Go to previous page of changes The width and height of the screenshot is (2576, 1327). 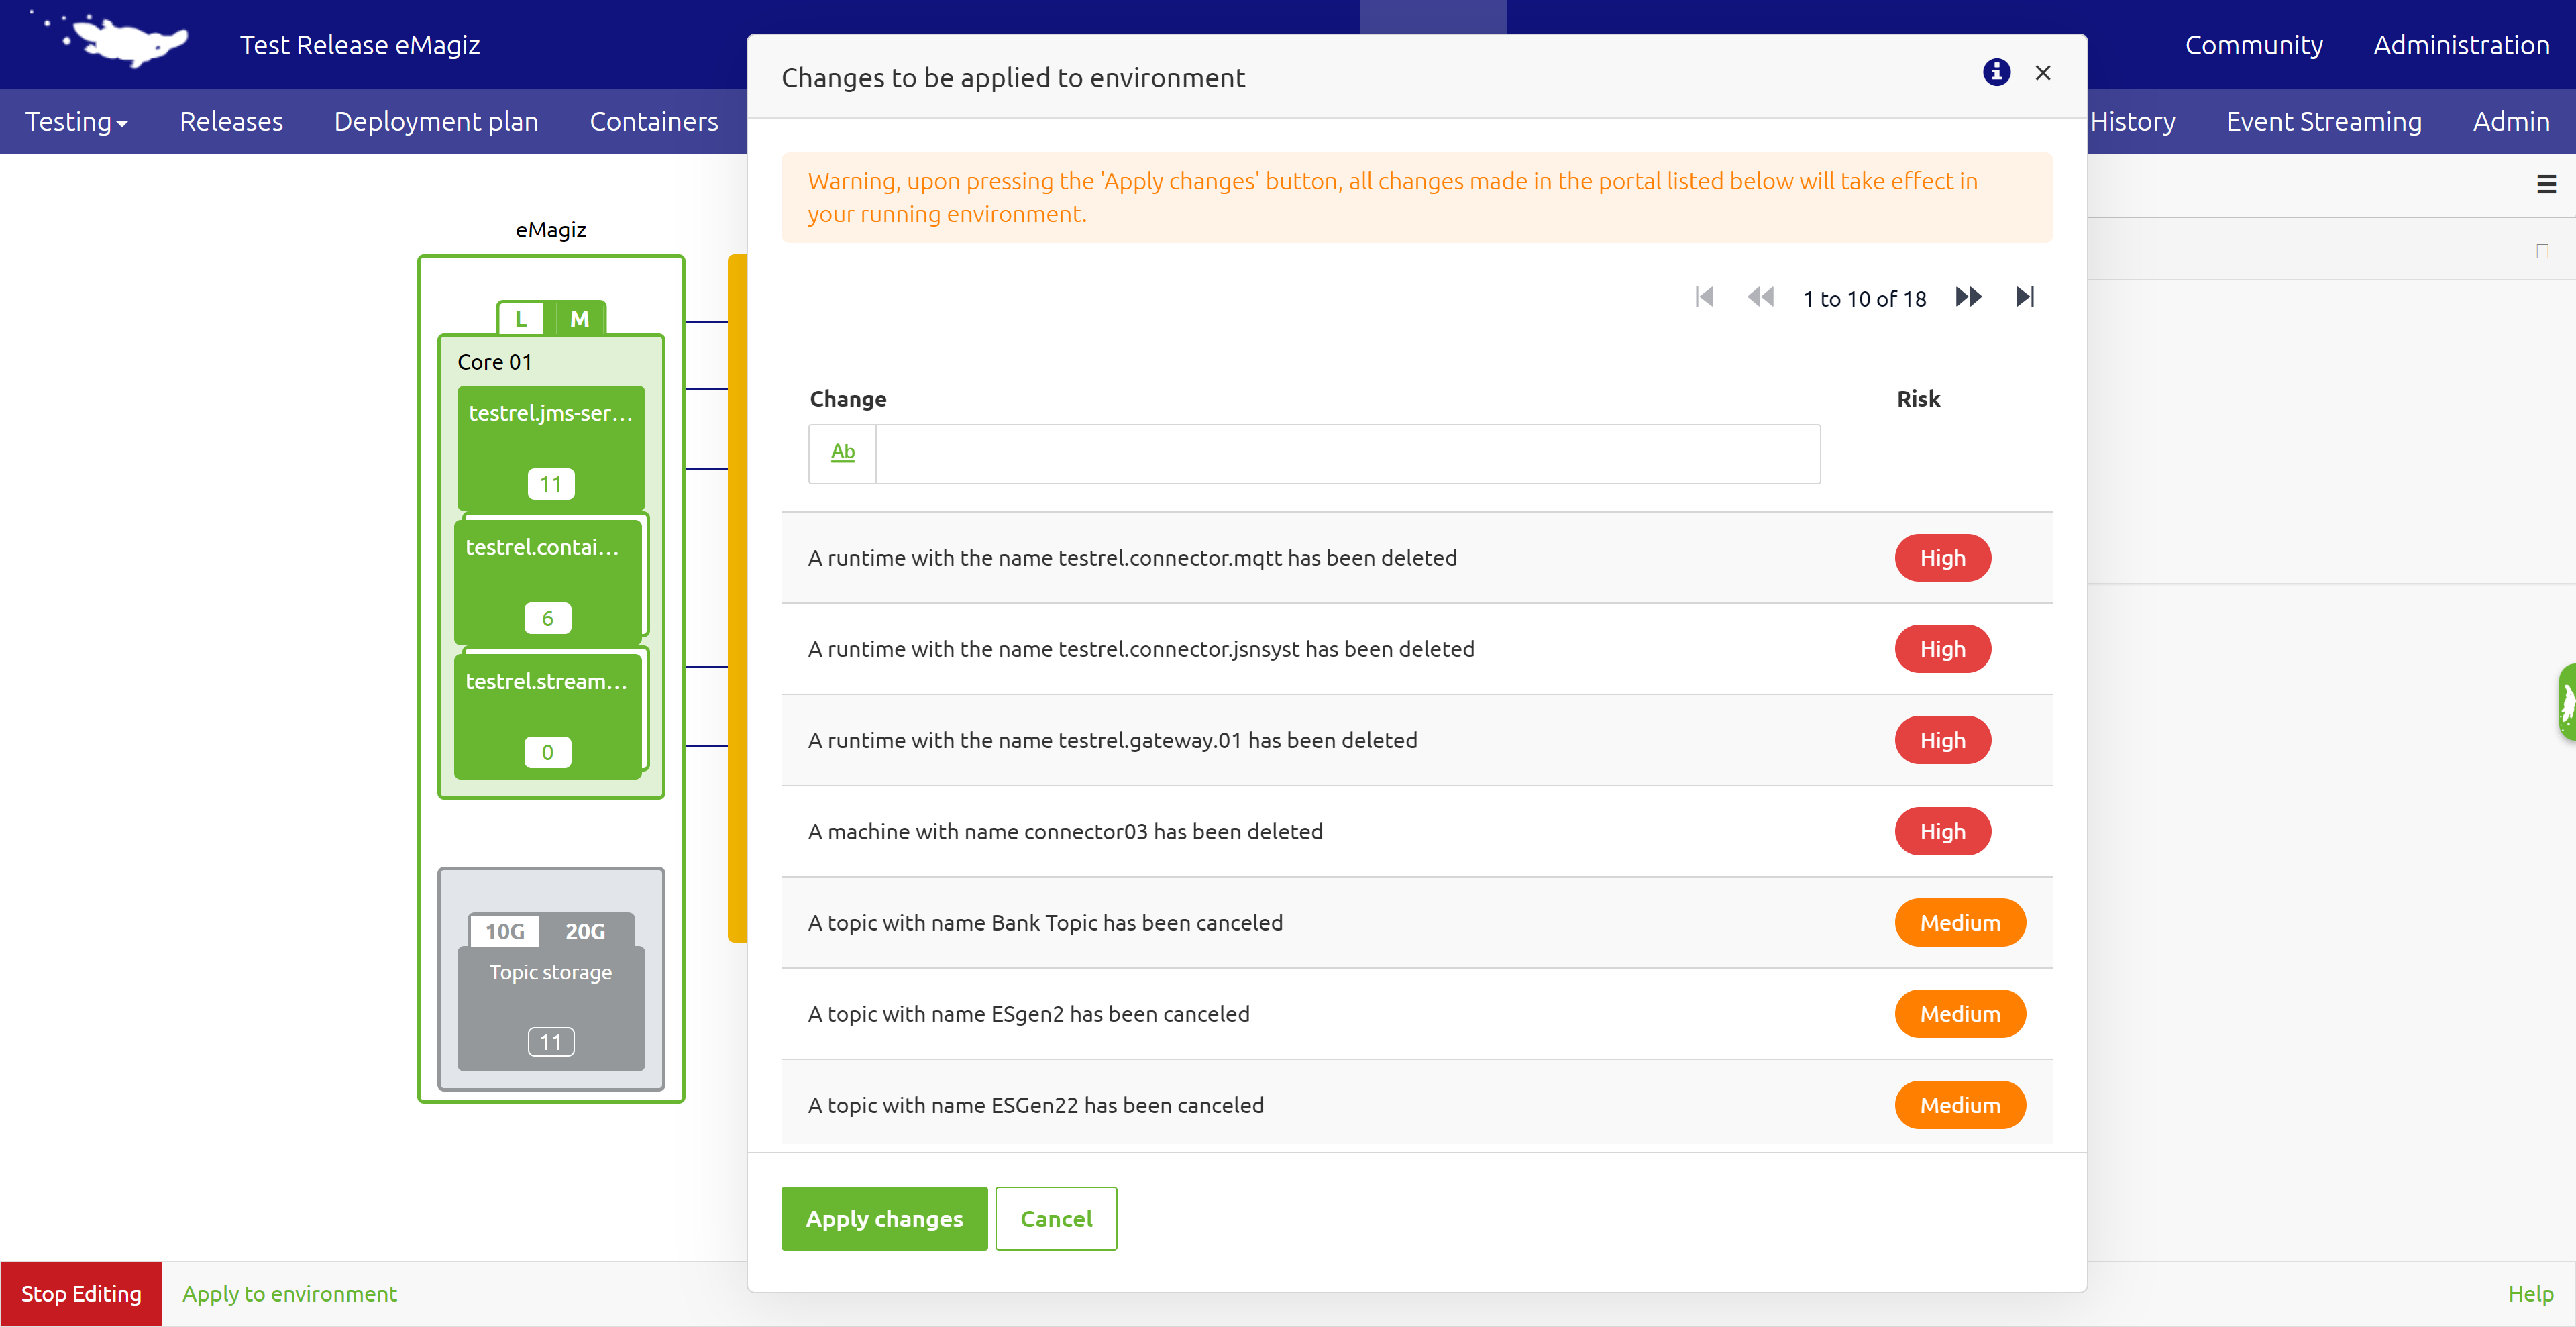coord(1760,297)
